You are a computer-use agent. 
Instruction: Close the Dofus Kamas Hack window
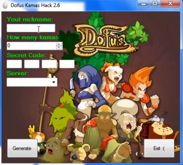(x=170, y=4)
